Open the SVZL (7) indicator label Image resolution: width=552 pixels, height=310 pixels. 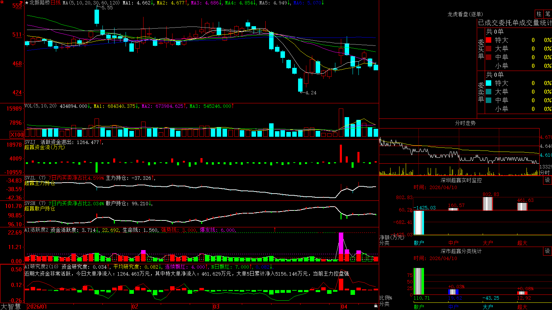(35, 178)
